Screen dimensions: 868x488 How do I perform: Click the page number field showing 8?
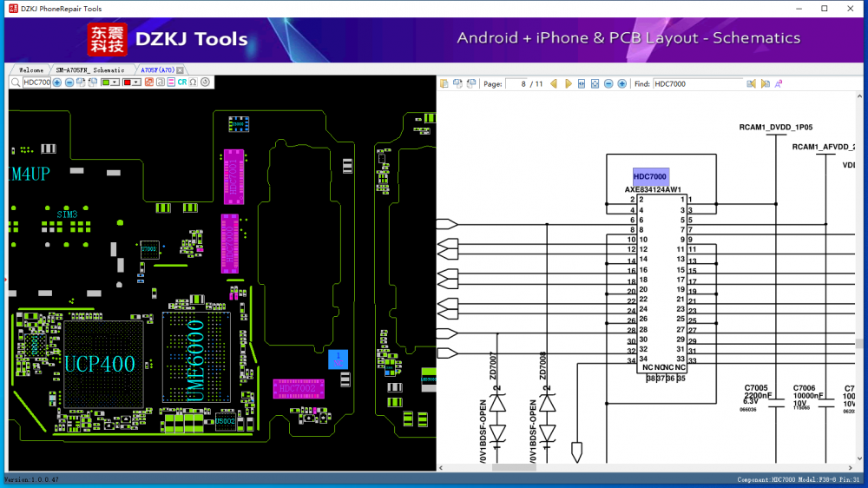519,84
